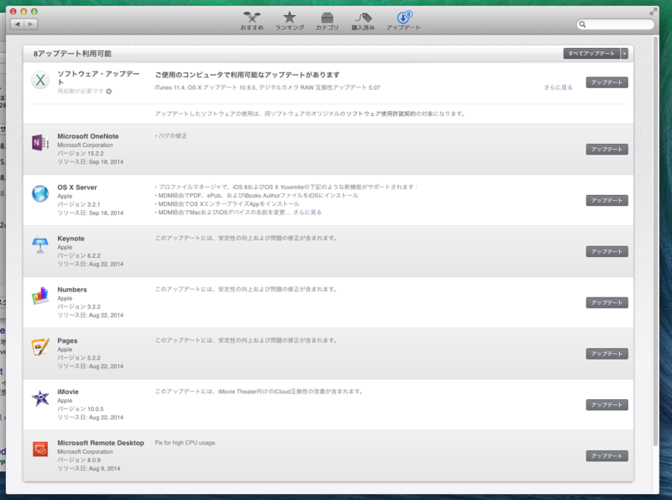The height and width of the screenshot is (500, 672).
Task: Open the カテゴリ (Categories) tab
Action: 327,21
